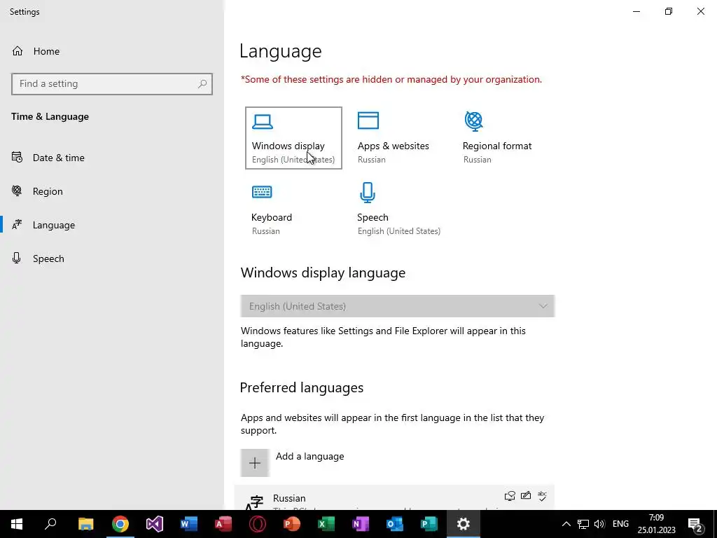Open the Speech tile with microphone icon

tap(398, 209)
